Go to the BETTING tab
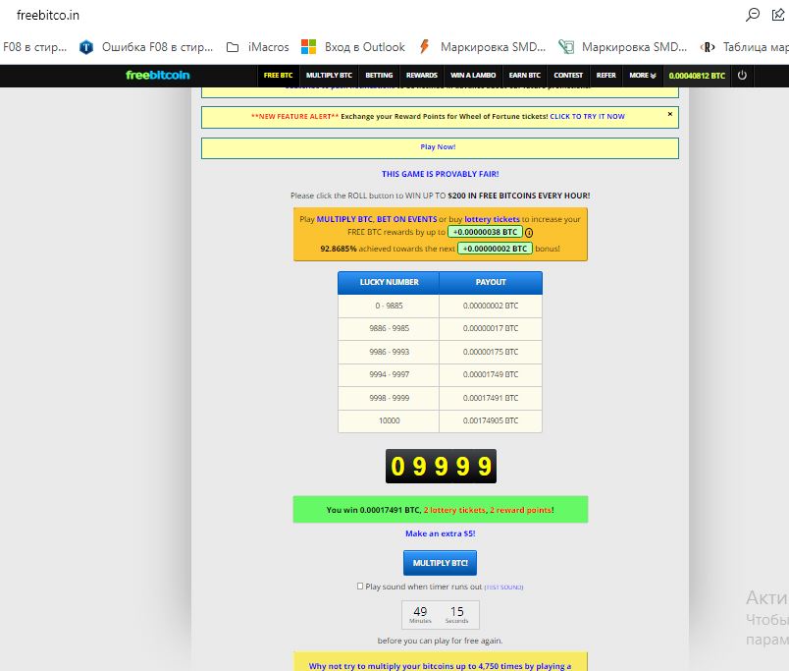 (379, 75)
